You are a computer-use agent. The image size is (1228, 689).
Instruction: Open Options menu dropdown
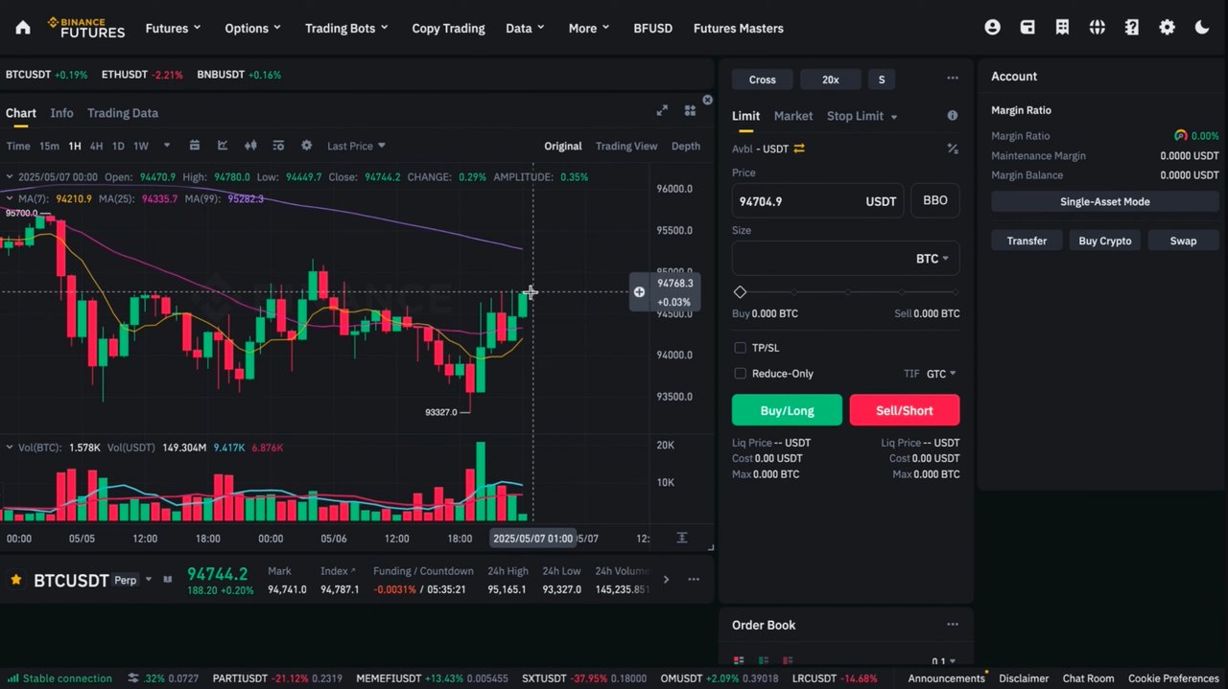(x=253, y=28)
